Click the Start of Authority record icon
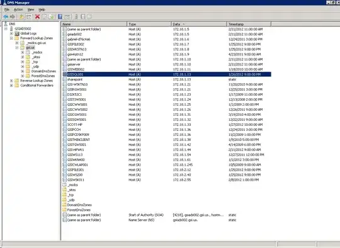Viewport: 340px width, 248px height. 64,215
